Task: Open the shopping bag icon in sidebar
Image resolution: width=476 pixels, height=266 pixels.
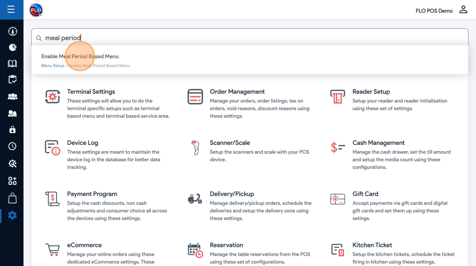Action: [x=12, y=198]
